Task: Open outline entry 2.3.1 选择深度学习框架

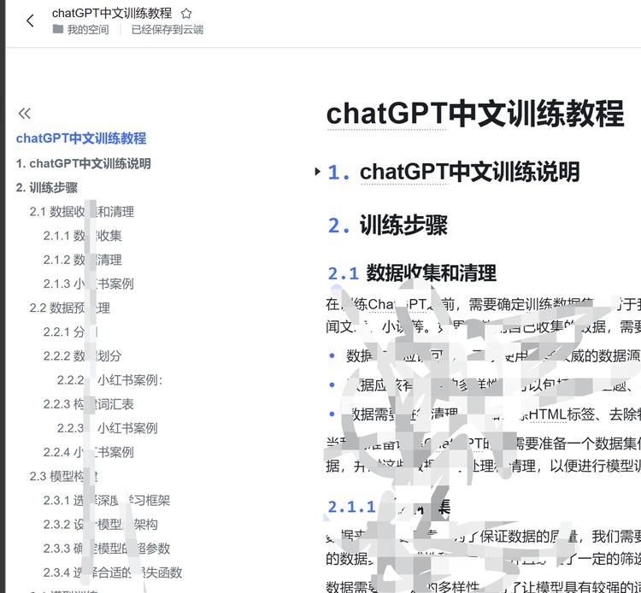Action: 107,500
